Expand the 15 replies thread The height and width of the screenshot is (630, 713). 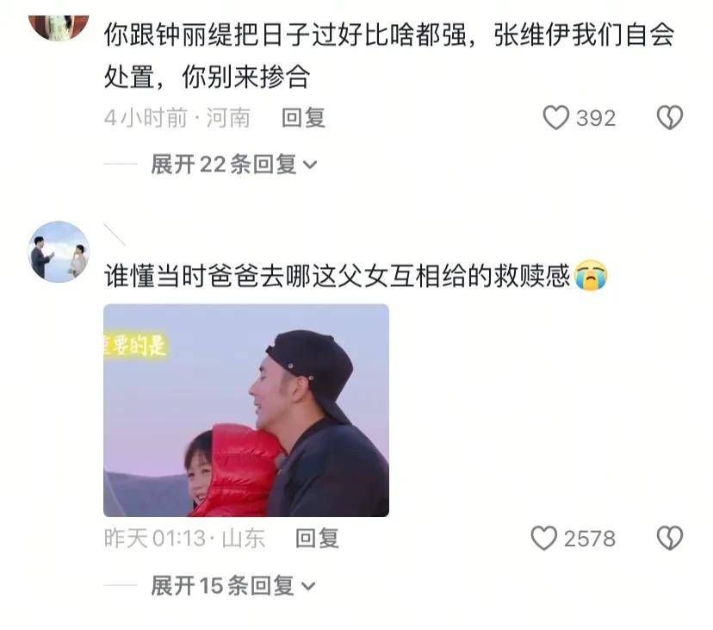pos(232,585)
